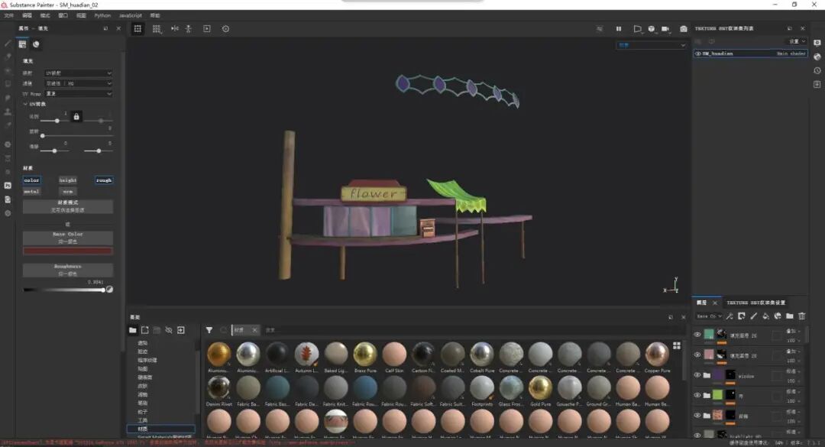Click the add mask icon in layers
Screen dimensions: 825x447
click(741, 316)
